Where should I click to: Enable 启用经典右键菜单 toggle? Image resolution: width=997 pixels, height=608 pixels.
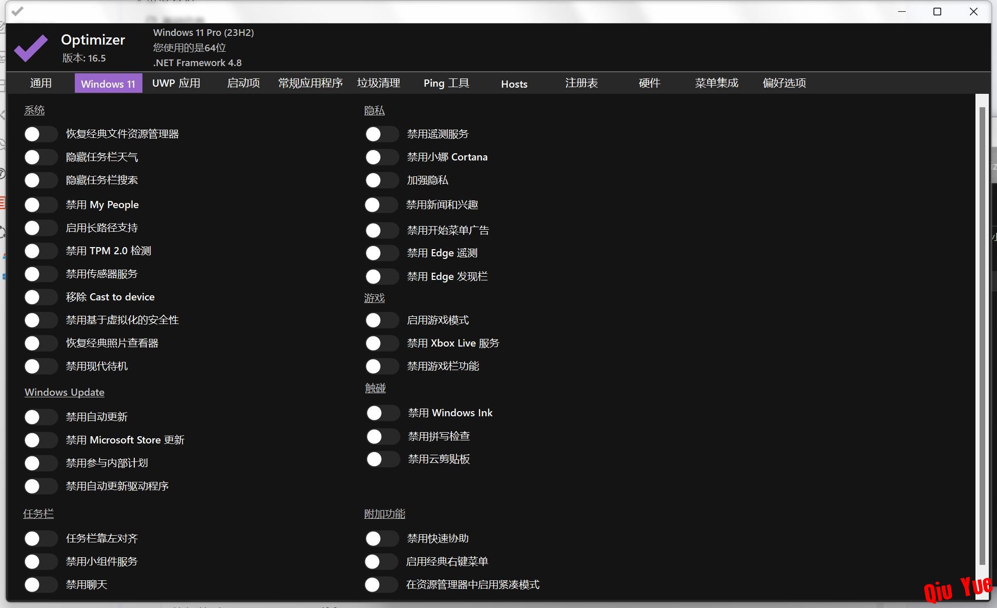381,562
